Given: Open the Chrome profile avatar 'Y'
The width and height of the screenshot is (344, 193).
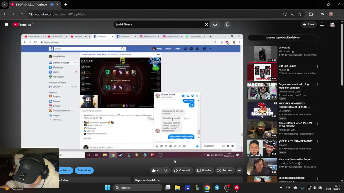Looking at the screenshot, I should [x=331, y=14].
